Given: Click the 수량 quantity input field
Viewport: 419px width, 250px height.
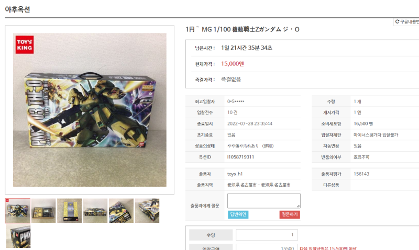Looking at the screenshot, I should (x=267, y=235).
